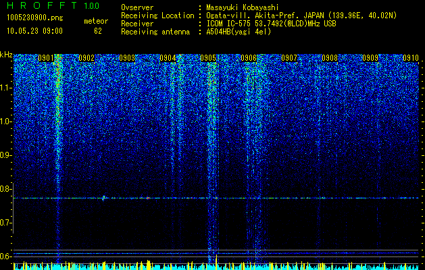Click the Ovserver field label
This screenshot has width=425, height=270.
137,7
